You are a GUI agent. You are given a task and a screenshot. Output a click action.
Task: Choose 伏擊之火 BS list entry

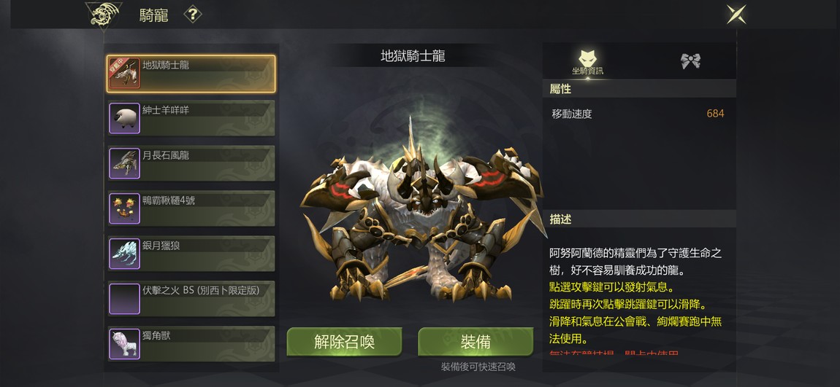191,298
